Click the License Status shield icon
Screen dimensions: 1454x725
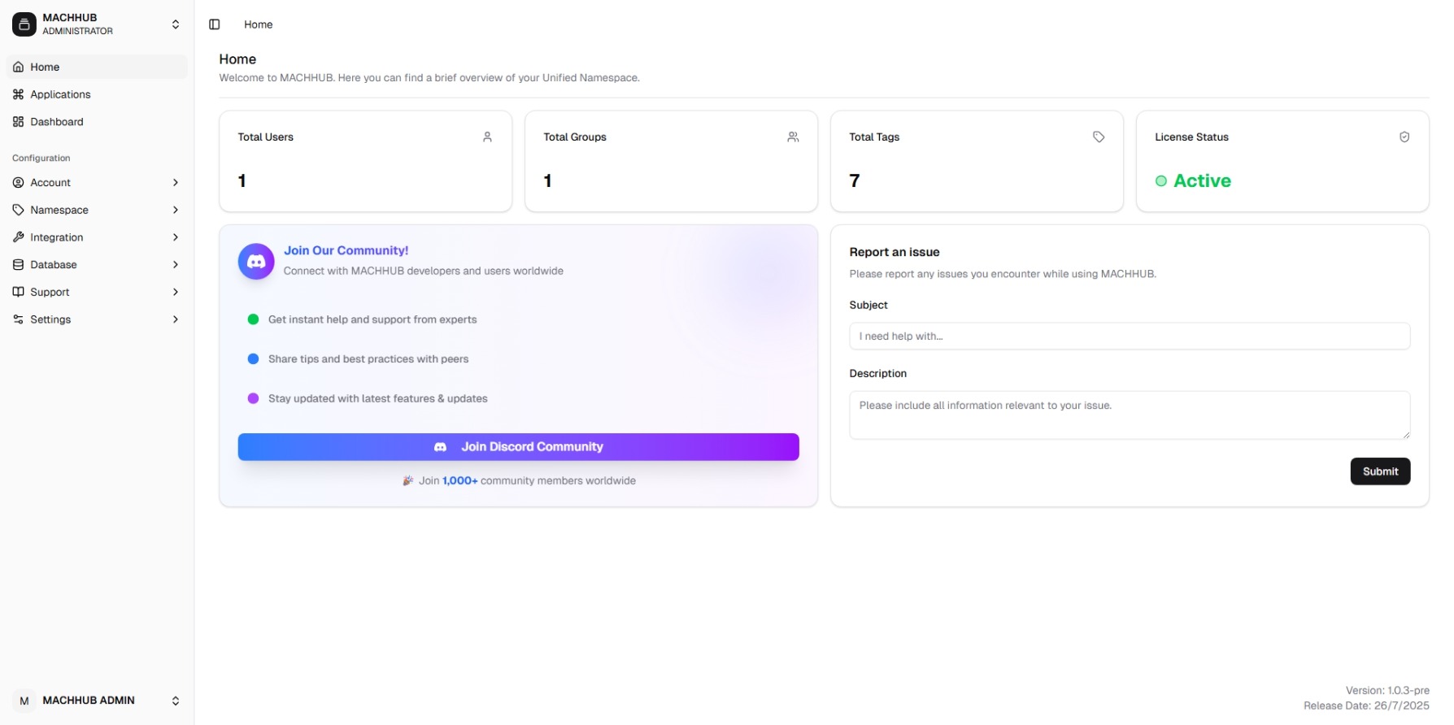pyautogui.click(x=1404, y=137)
